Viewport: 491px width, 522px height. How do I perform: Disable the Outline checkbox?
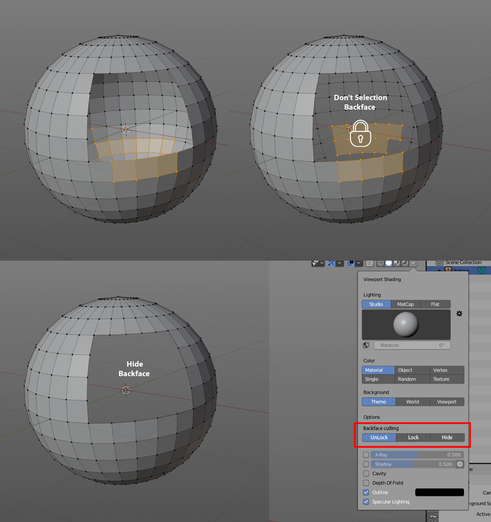tap(366, 493)
